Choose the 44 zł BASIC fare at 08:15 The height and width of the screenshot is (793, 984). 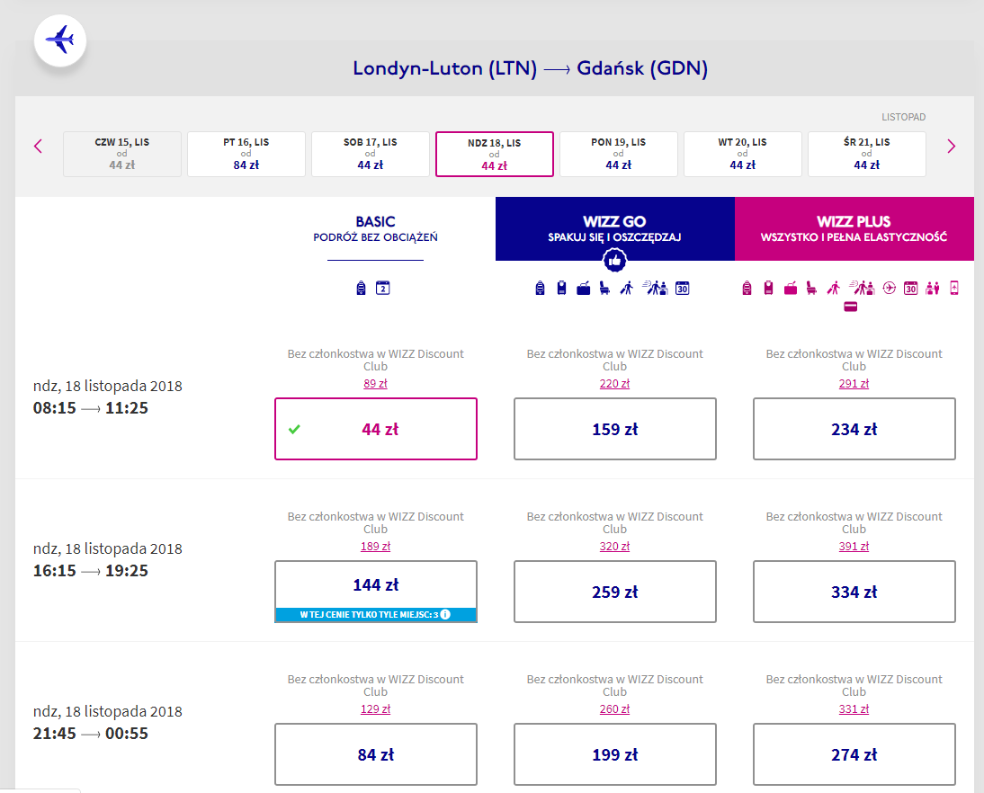[x=376, y=429]
